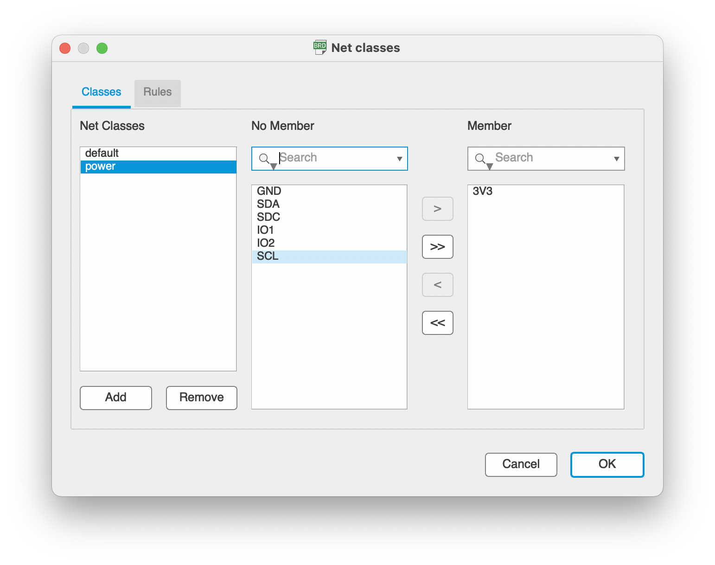Focus the Member search field
The image size is (715, 565).
[546, 158]
